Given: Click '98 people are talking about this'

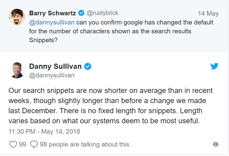Looking at the screenshot, I should [x=84, y=144].
